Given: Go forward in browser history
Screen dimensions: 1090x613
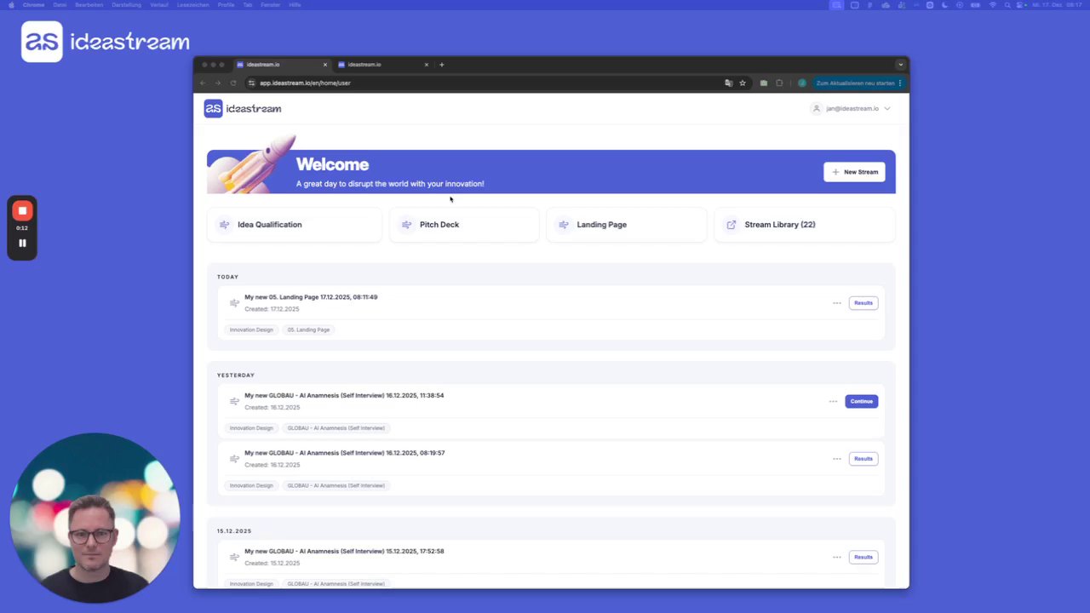Looking at the screenshot, I should [218, 83].
